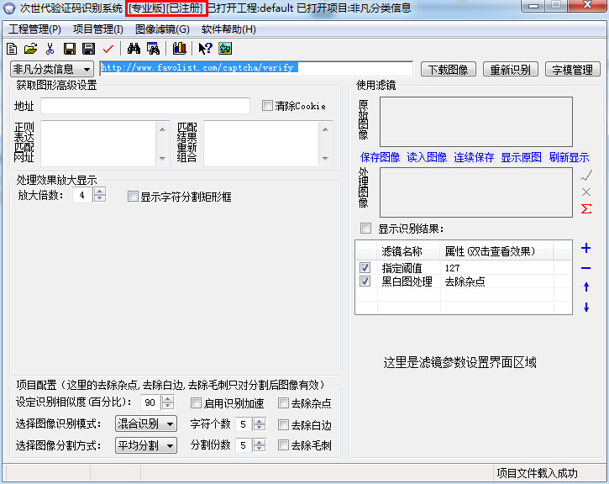Image resolution: width=609 pixels, height=484 pixels.
Task: Uncheck the 黑白图处理 filter row checkbox
Action: (x=365, y=281)
